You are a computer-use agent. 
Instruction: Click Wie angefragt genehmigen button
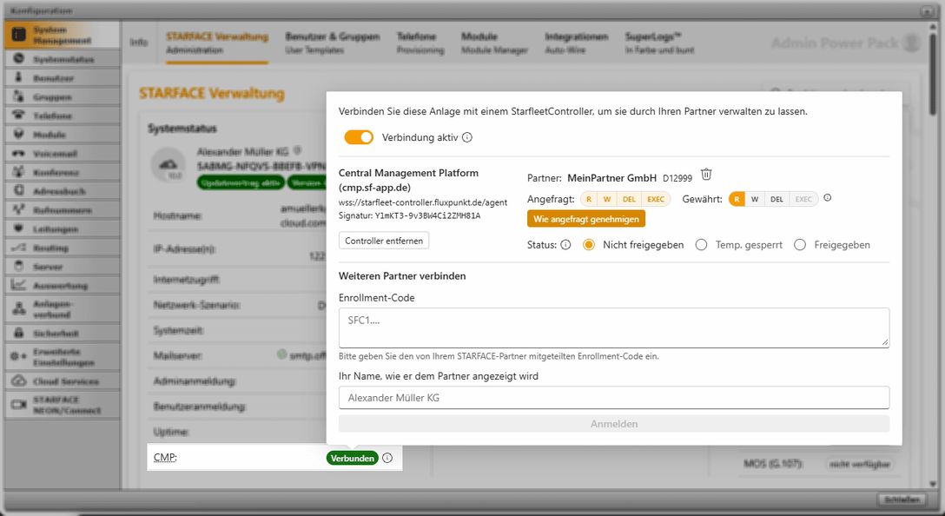tap(585, 219)
